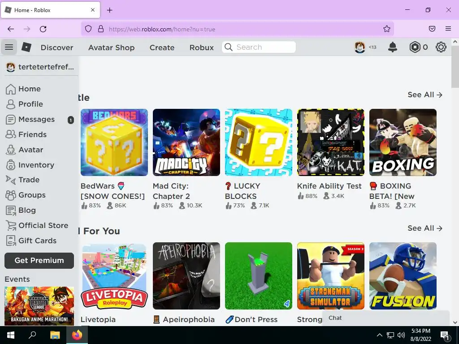
Task: Click the address bar URL
Action: pos(162,29)
